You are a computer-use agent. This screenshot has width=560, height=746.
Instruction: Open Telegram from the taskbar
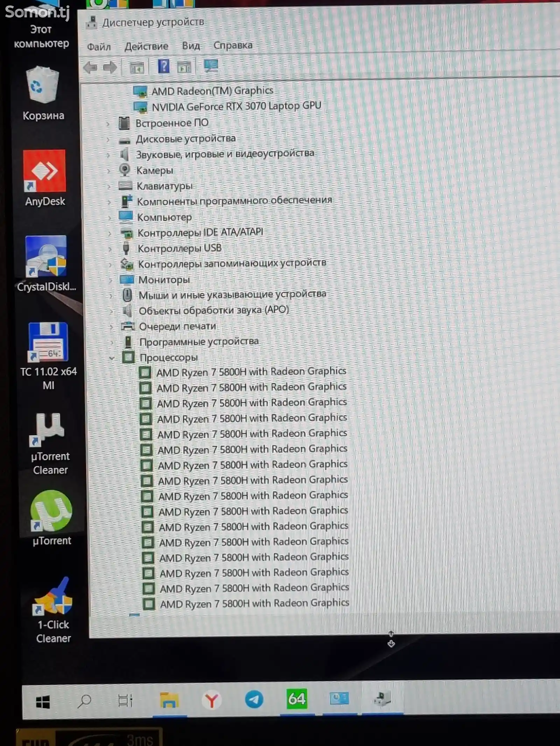tap(254, 699)
